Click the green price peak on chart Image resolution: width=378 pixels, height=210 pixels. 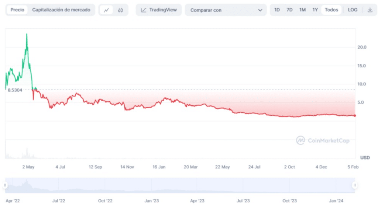point(27,34)
